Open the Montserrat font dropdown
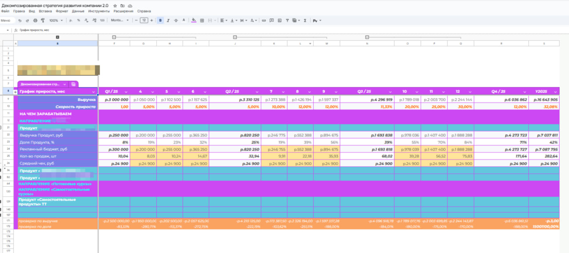The height and width of the screenshot is (253, 569). tap(120, 20)
